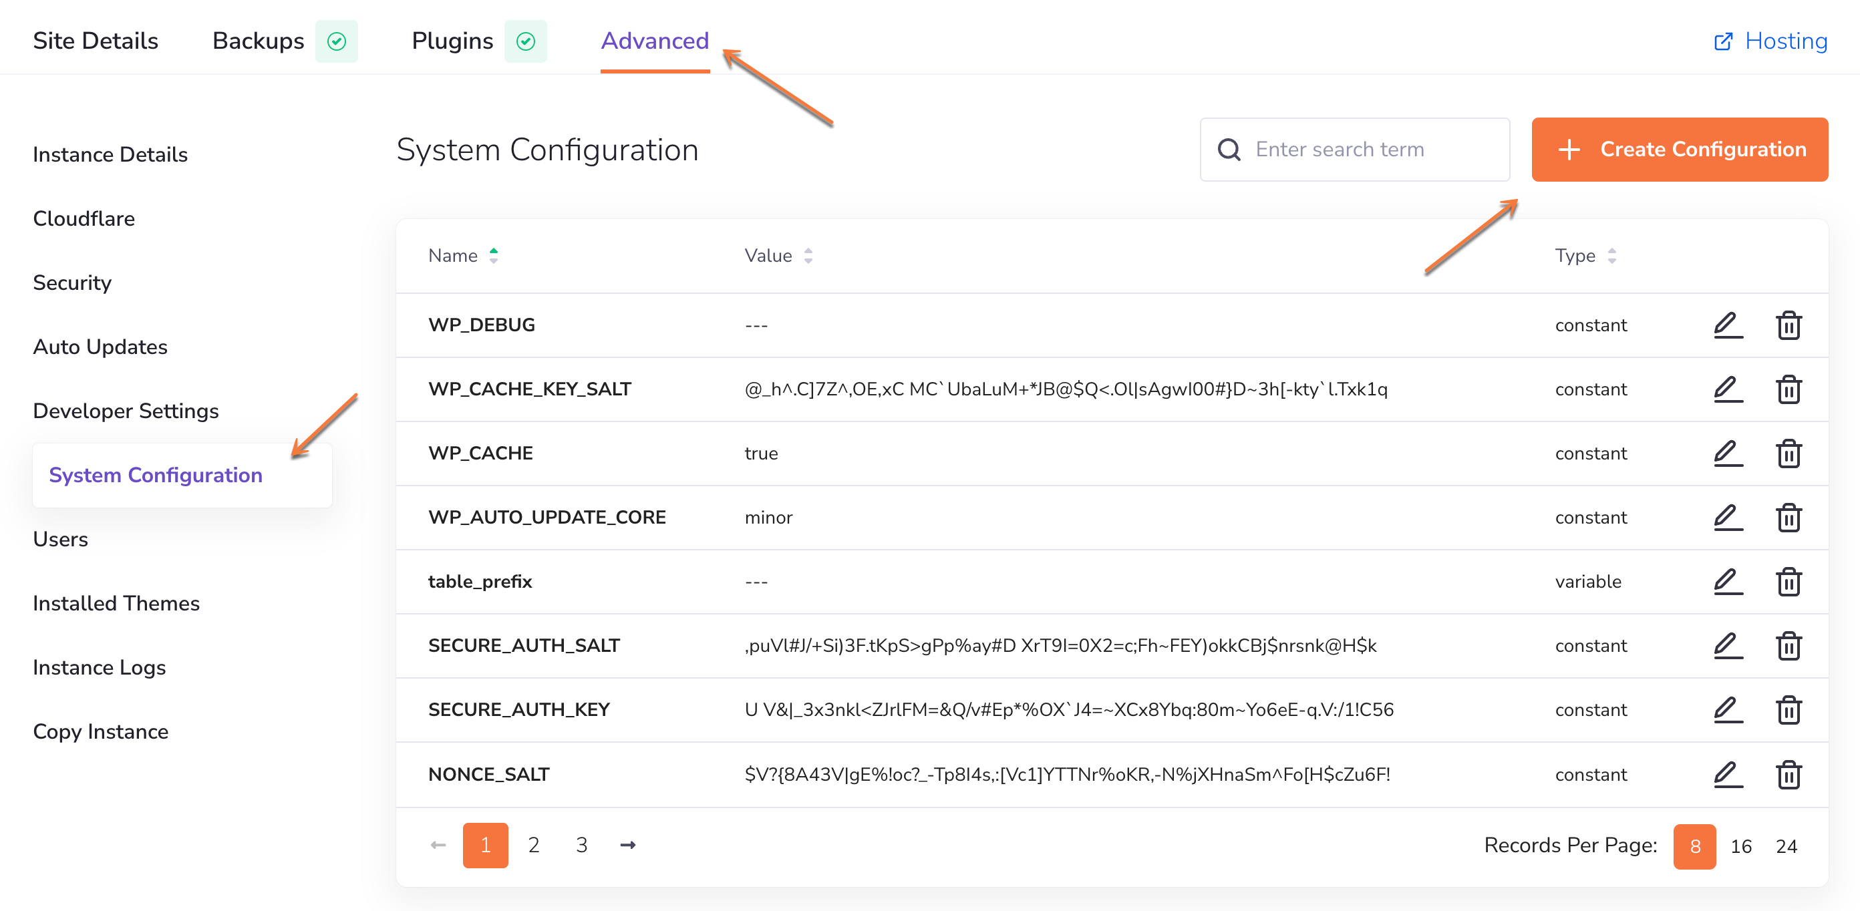The image size is (1860, 911).
Task: Show 16 records per page
Action: click(x=1740, y=846)
